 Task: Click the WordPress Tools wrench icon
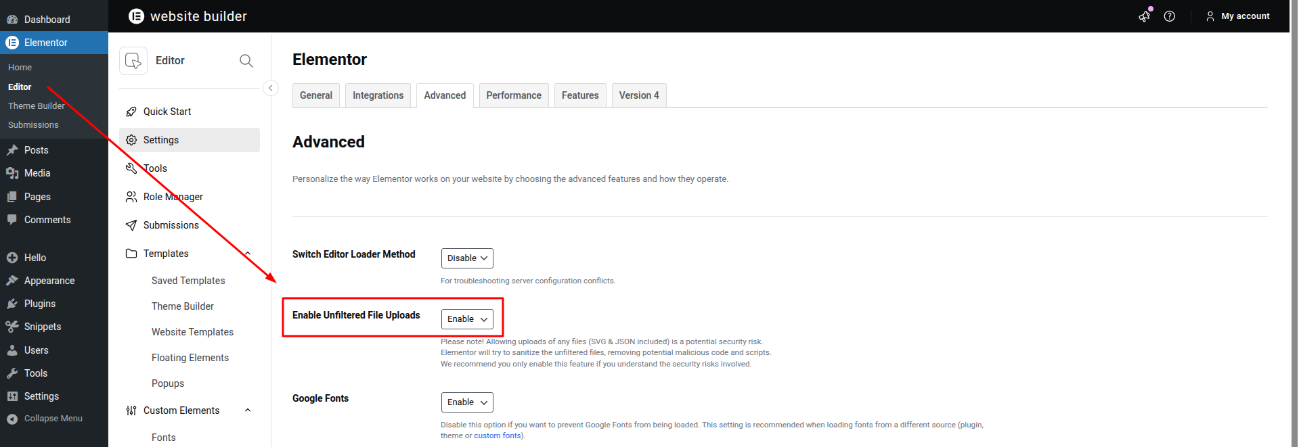point(12,373)
